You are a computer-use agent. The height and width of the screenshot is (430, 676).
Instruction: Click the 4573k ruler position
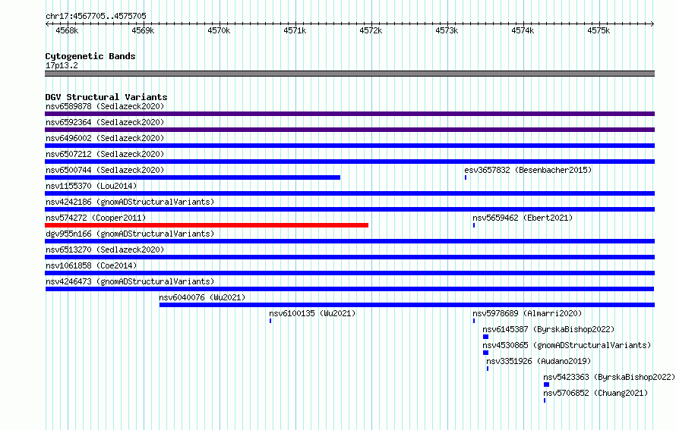(x=447, y=30)
